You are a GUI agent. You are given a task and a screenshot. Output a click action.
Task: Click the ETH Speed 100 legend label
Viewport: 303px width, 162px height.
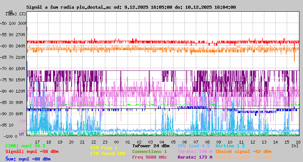108,153
